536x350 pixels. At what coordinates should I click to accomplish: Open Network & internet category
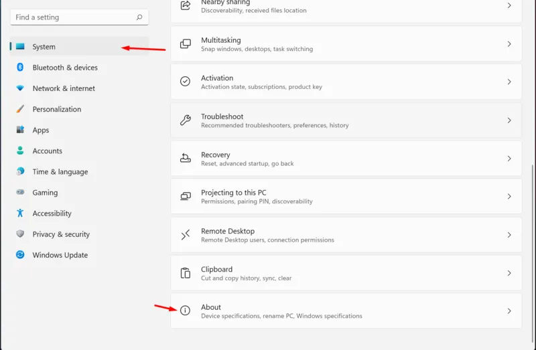pyautogui.click(x=79, y=88)
